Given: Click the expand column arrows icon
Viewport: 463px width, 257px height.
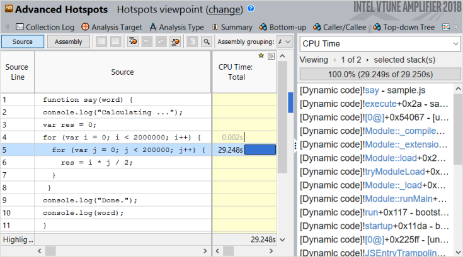Looking at the screenshot, I should (271, 57).
